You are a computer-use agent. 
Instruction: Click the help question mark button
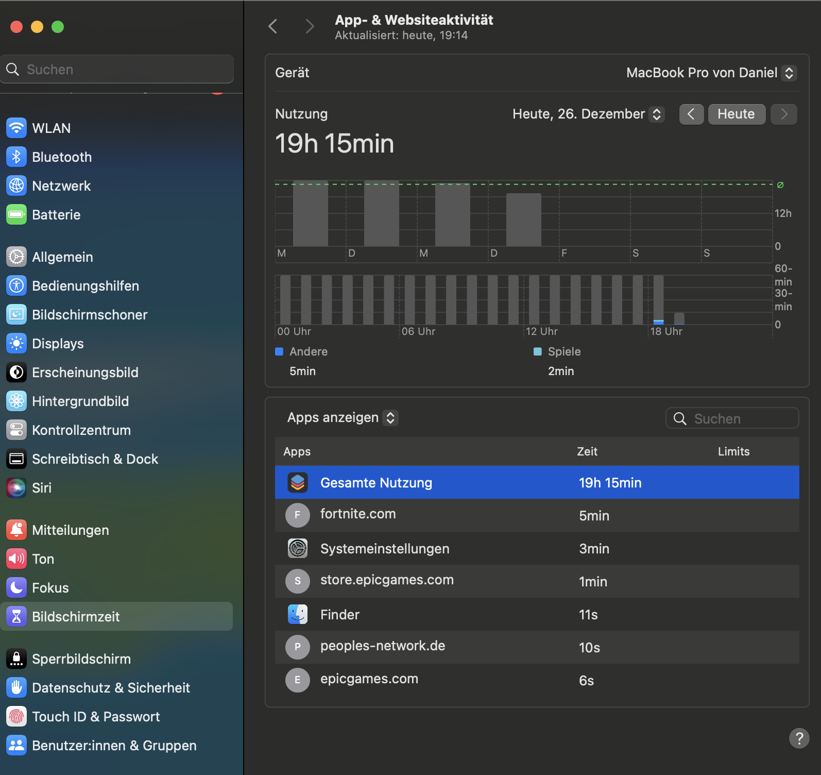799,738
